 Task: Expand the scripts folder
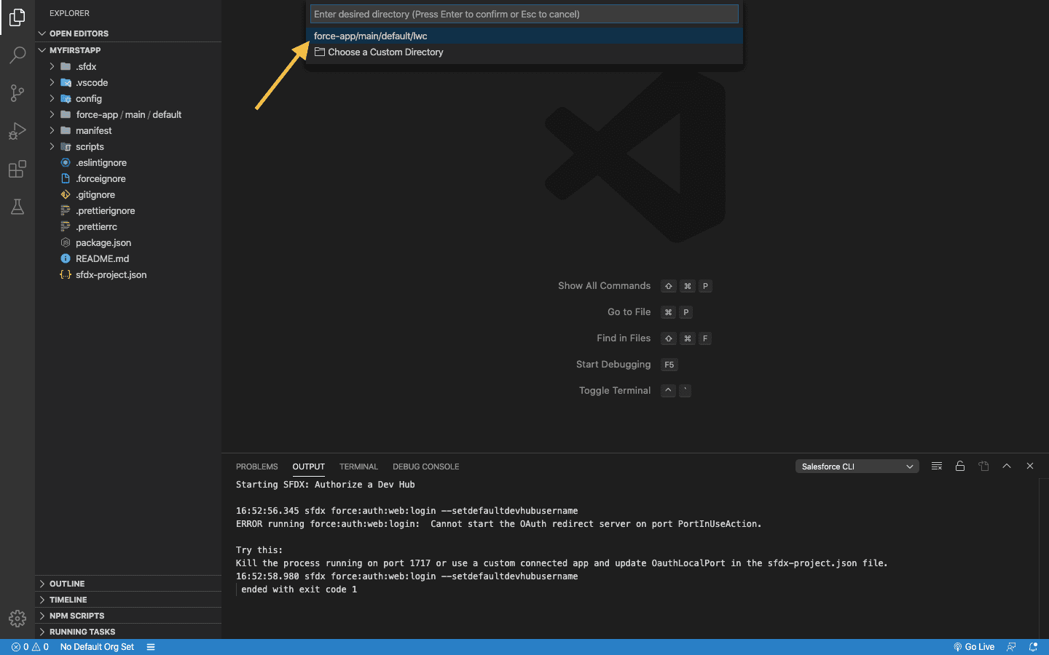128,146
